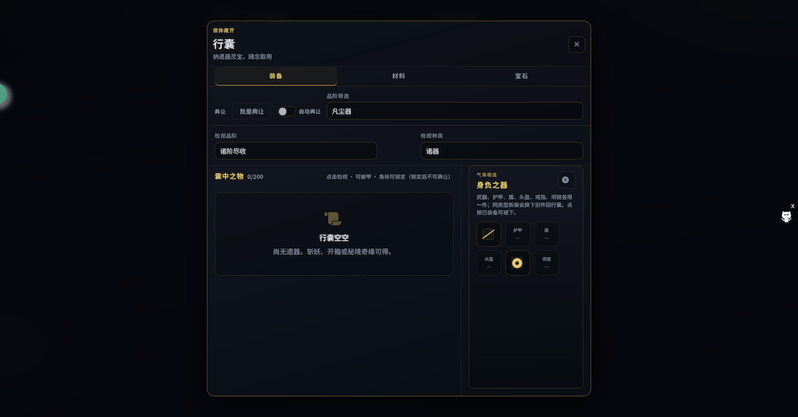Click the 批量典让 button

point(251,112)
